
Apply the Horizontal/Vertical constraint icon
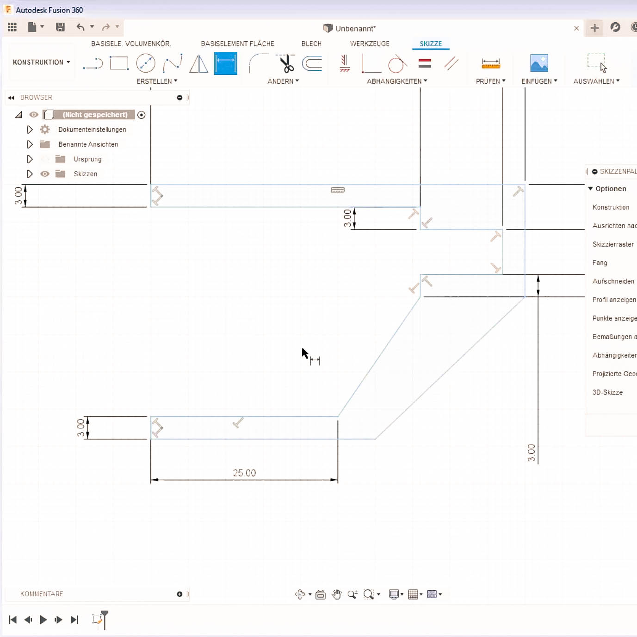345,63
